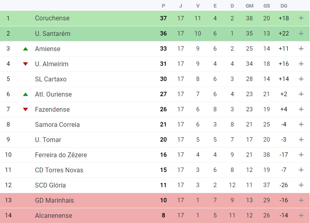Click plus icon on Alcanenense row
This screenshot has width=310, height=223.
coord(301,215)
